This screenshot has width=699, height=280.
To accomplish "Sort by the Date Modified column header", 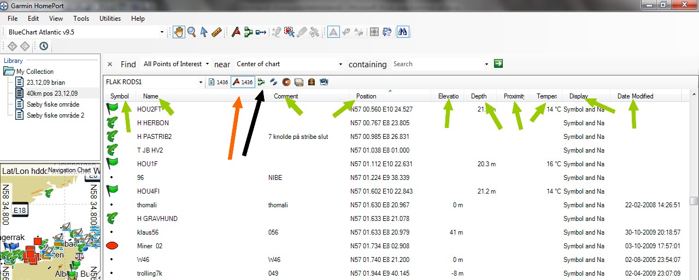I will [646, 96].
